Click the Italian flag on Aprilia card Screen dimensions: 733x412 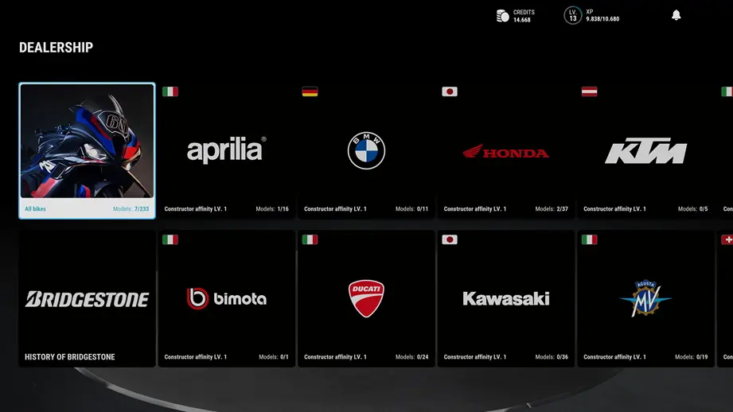point(170,91)
